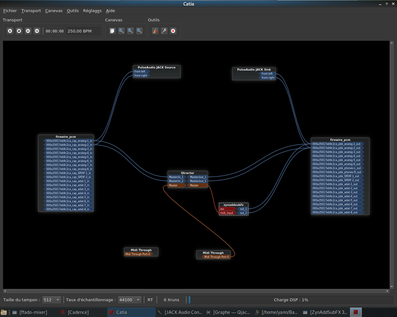The image size is (397, 317).
Task: Click the arrange canvas icon
Action: [112, 31]
